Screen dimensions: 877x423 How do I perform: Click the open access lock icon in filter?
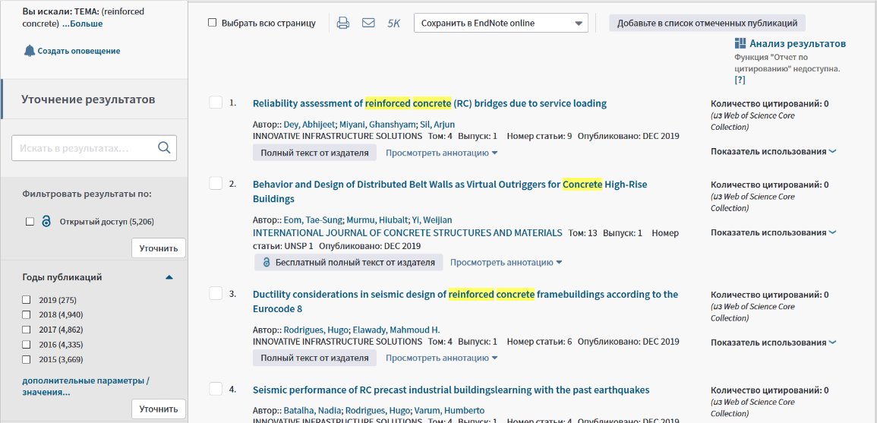[x=46, y=222]
